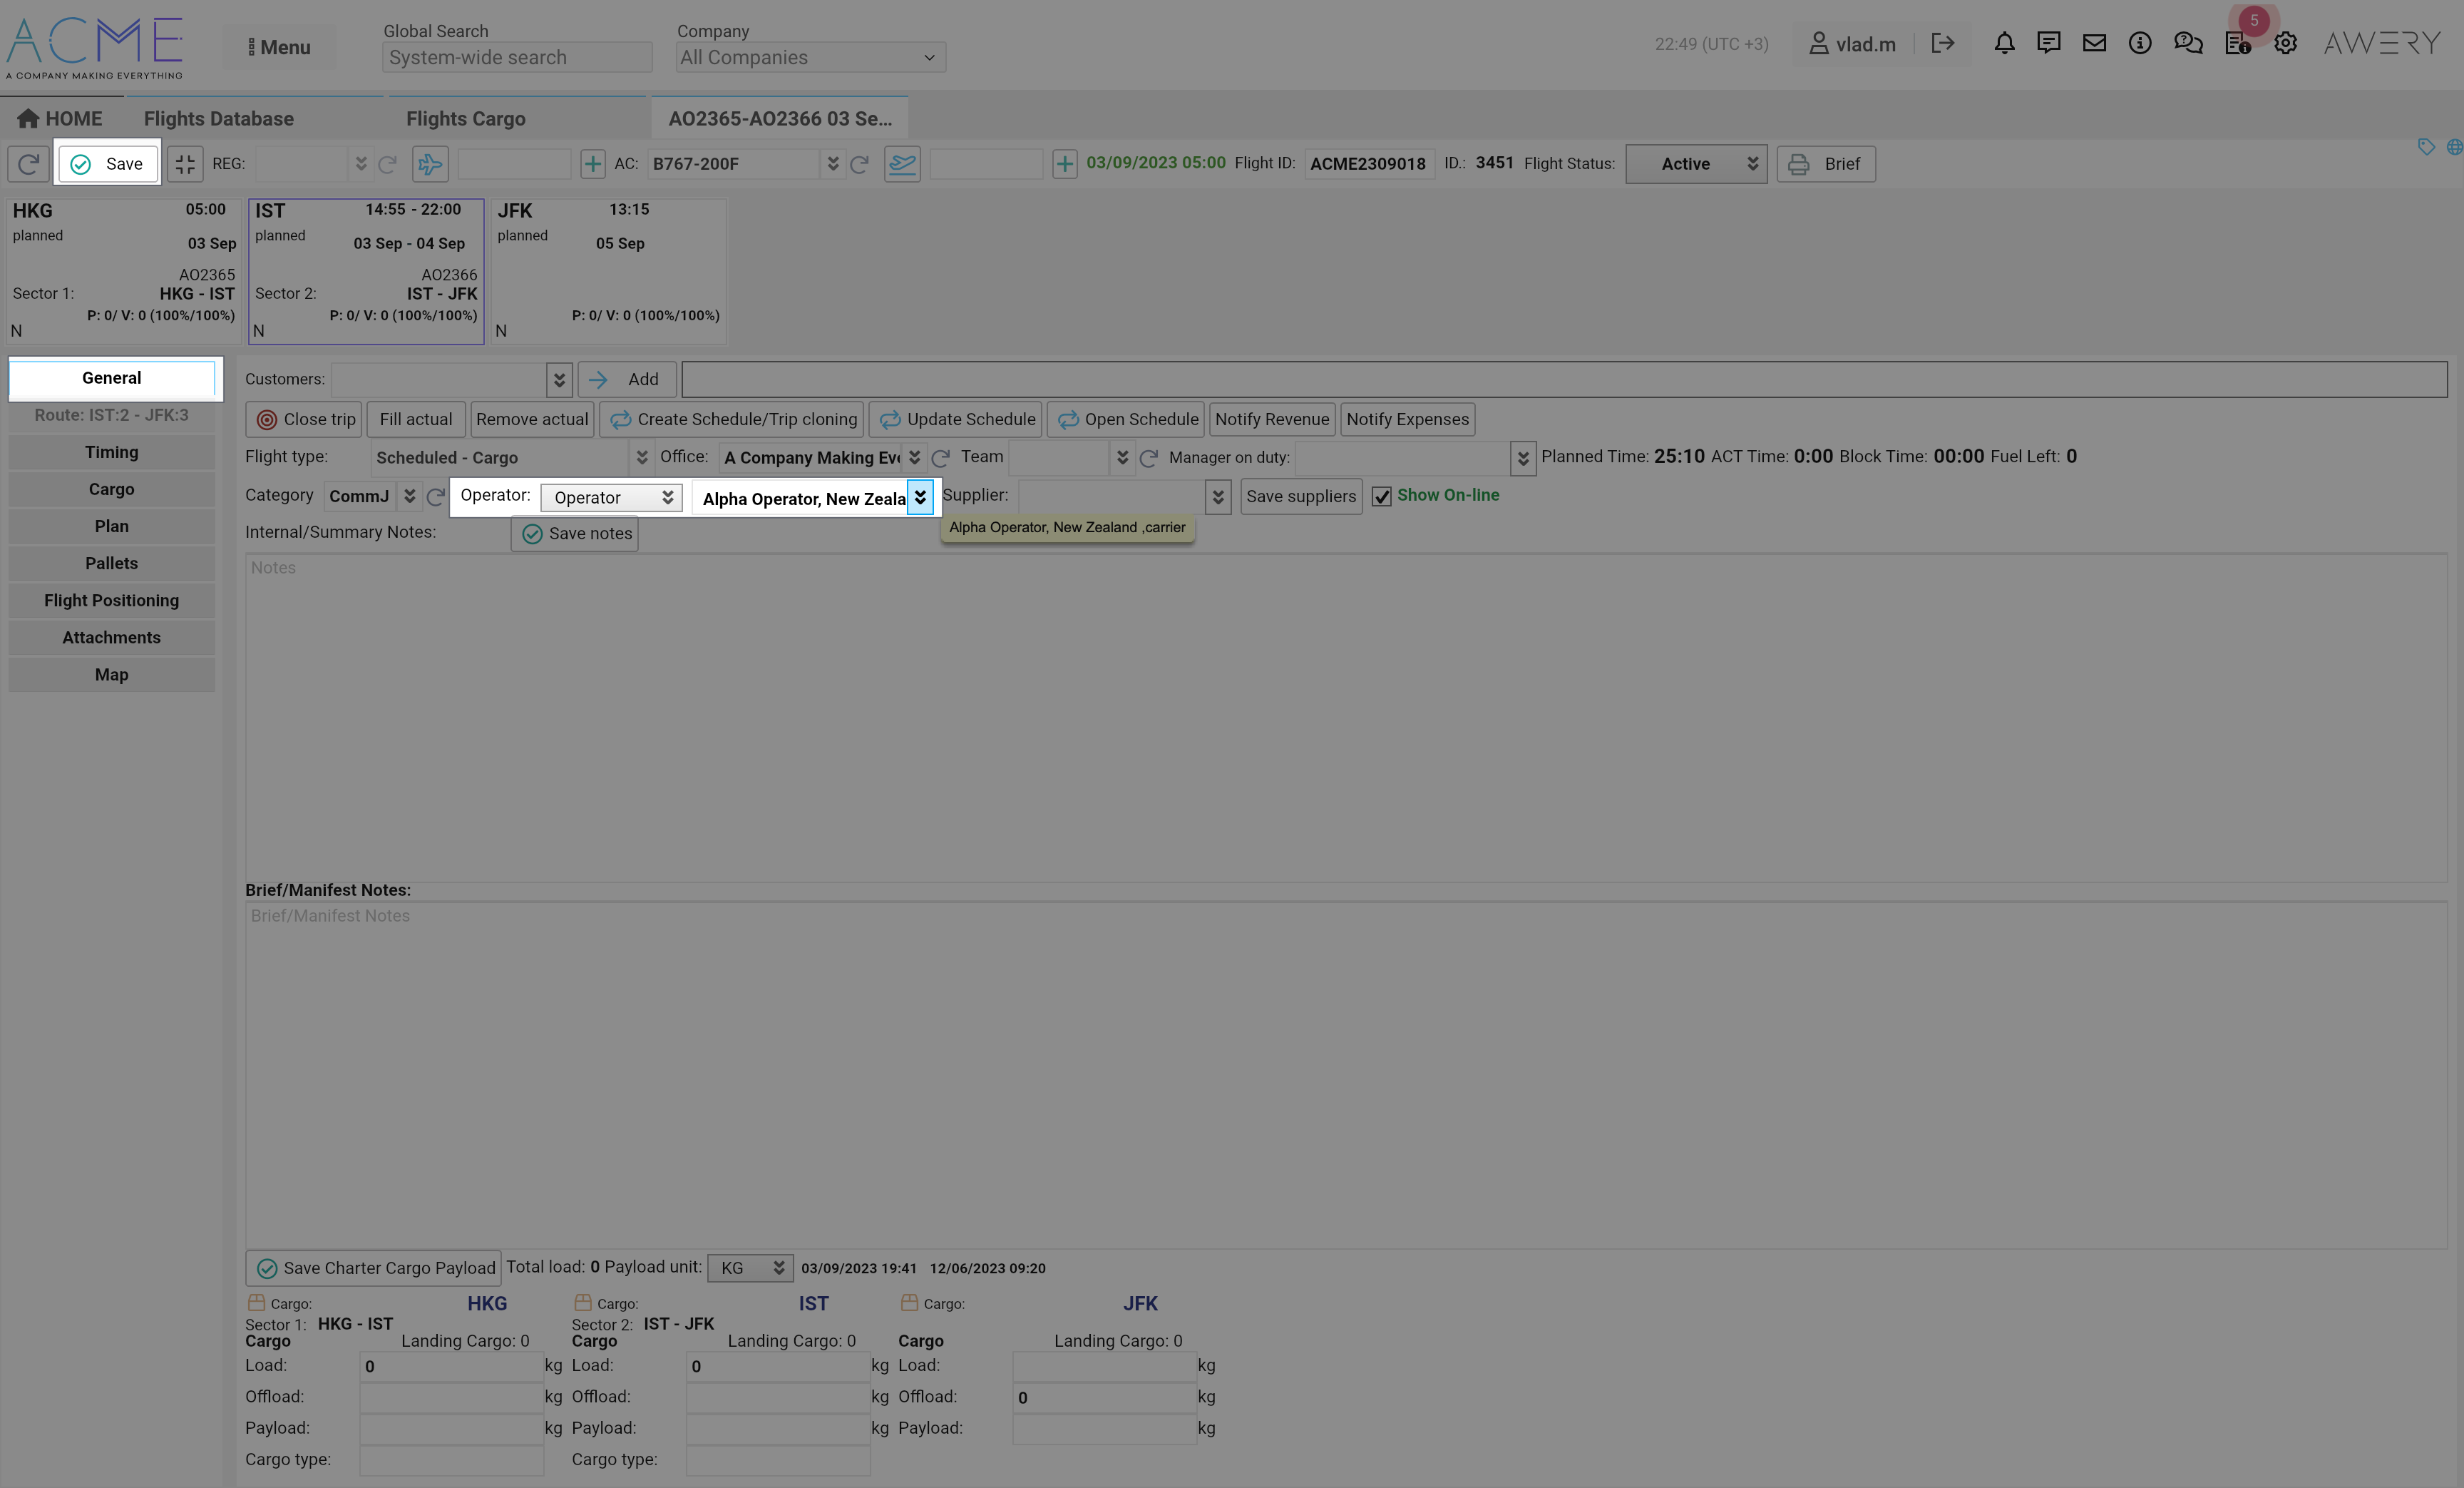Click the collapse arrows icon beside Save
Viewport: 2464px width, 1488px height.
pyautogui.click(x=185, y=164)
